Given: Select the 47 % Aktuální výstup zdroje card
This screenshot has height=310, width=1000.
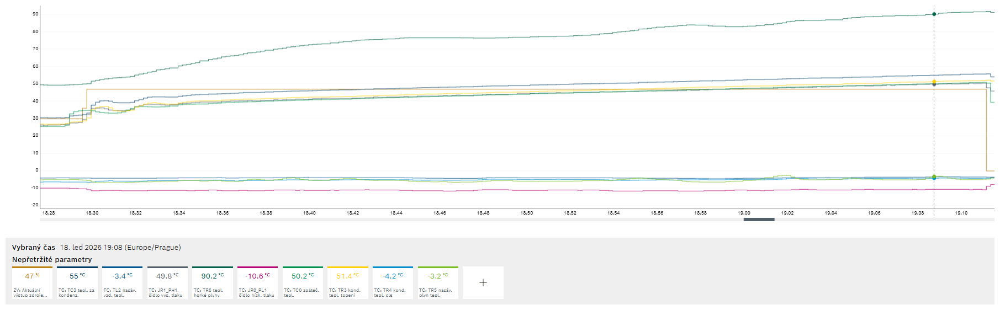Looking at the screenshot, I should tap(32, 283).
